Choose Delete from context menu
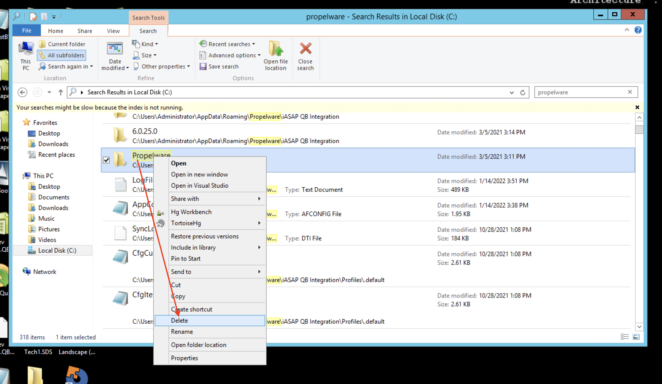Screen dimensions: 662x384 click(x=210, y=321)
